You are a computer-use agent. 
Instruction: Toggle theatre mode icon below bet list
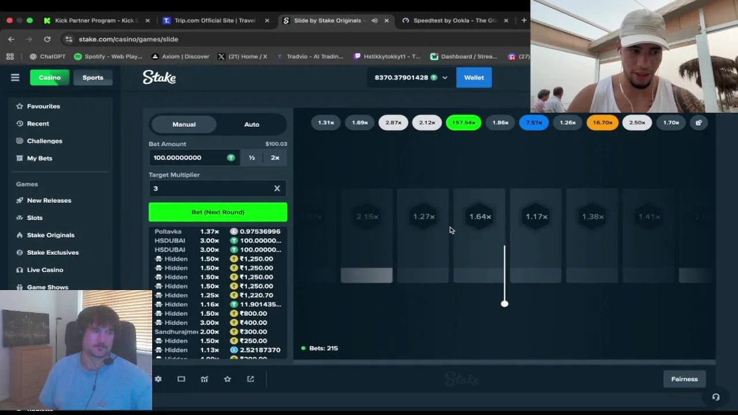click(x=181, y=379)
